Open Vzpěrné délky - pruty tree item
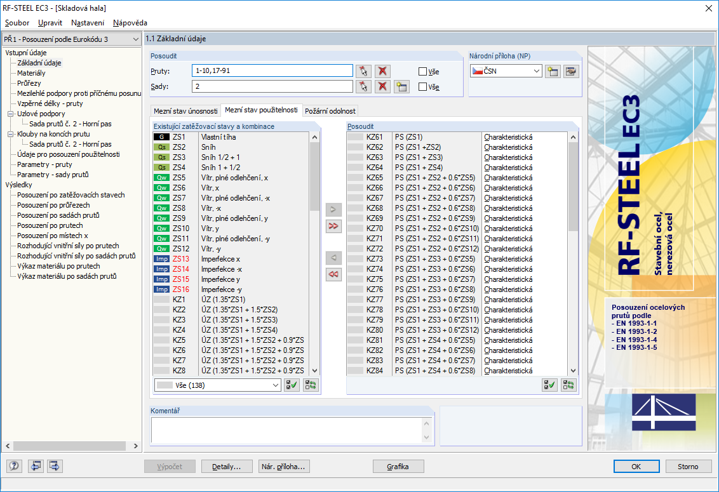The width and height of the screenshot is (719, 492). (50, 103)
